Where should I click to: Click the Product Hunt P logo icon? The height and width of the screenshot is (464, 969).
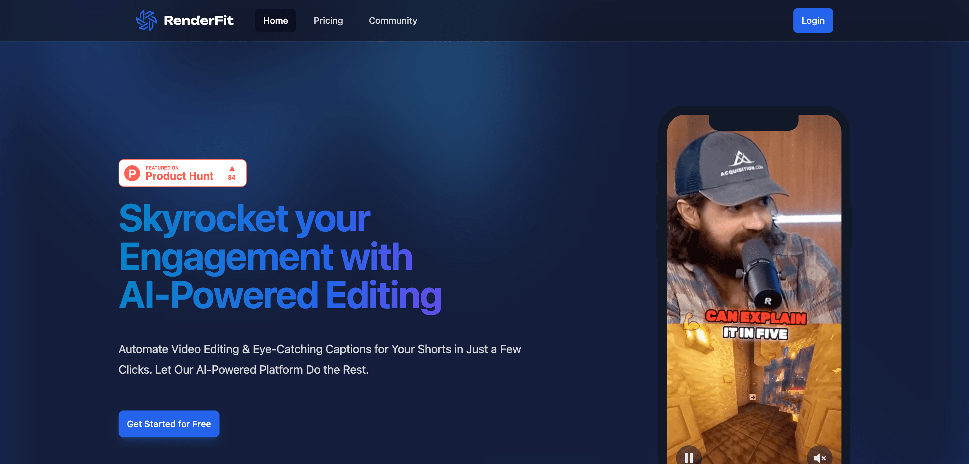point(132,173)
